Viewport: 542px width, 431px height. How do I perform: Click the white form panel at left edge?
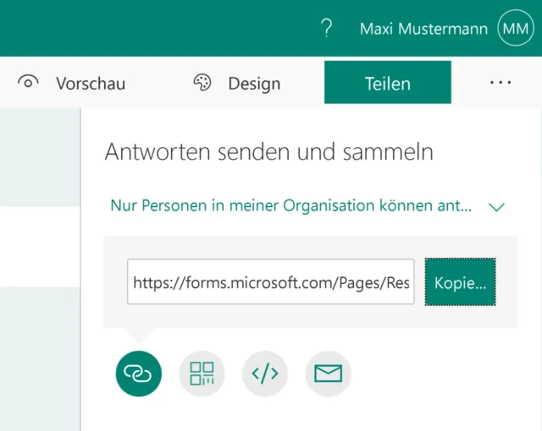pos(40,245)
